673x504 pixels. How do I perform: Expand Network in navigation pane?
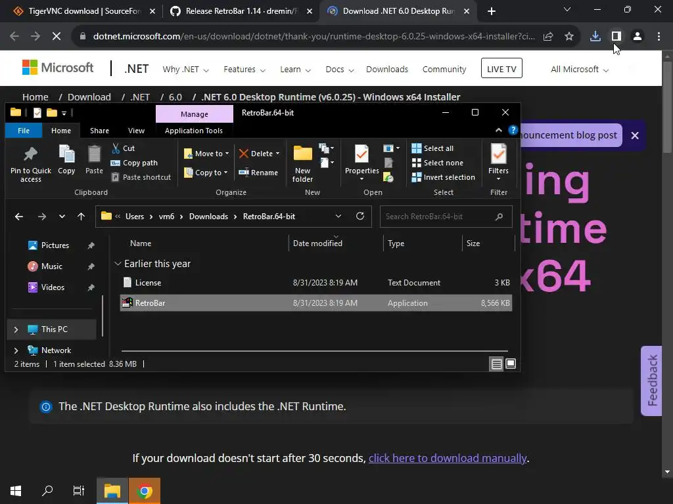pos(16,350)
